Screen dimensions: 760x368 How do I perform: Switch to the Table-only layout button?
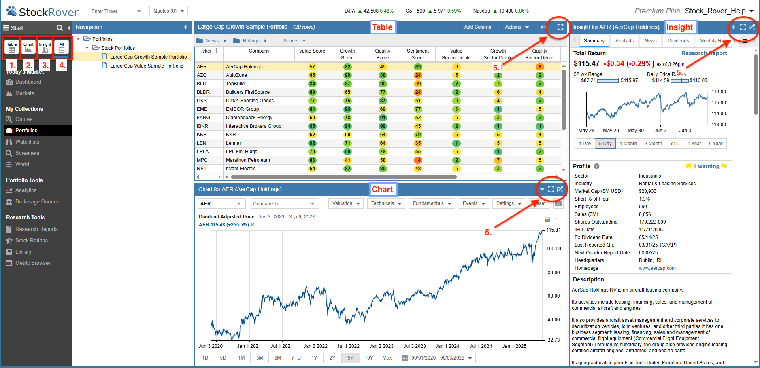(x=12, y=47)
